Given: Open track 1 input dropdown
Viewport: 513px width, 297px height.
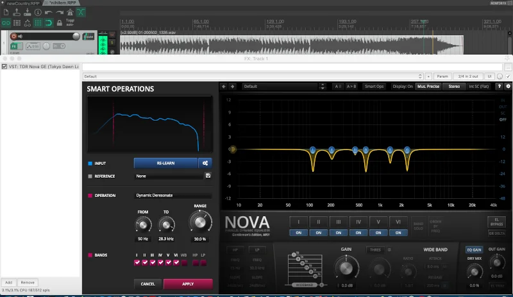Looking at the screenshot, I should click(x=59, y=46).
